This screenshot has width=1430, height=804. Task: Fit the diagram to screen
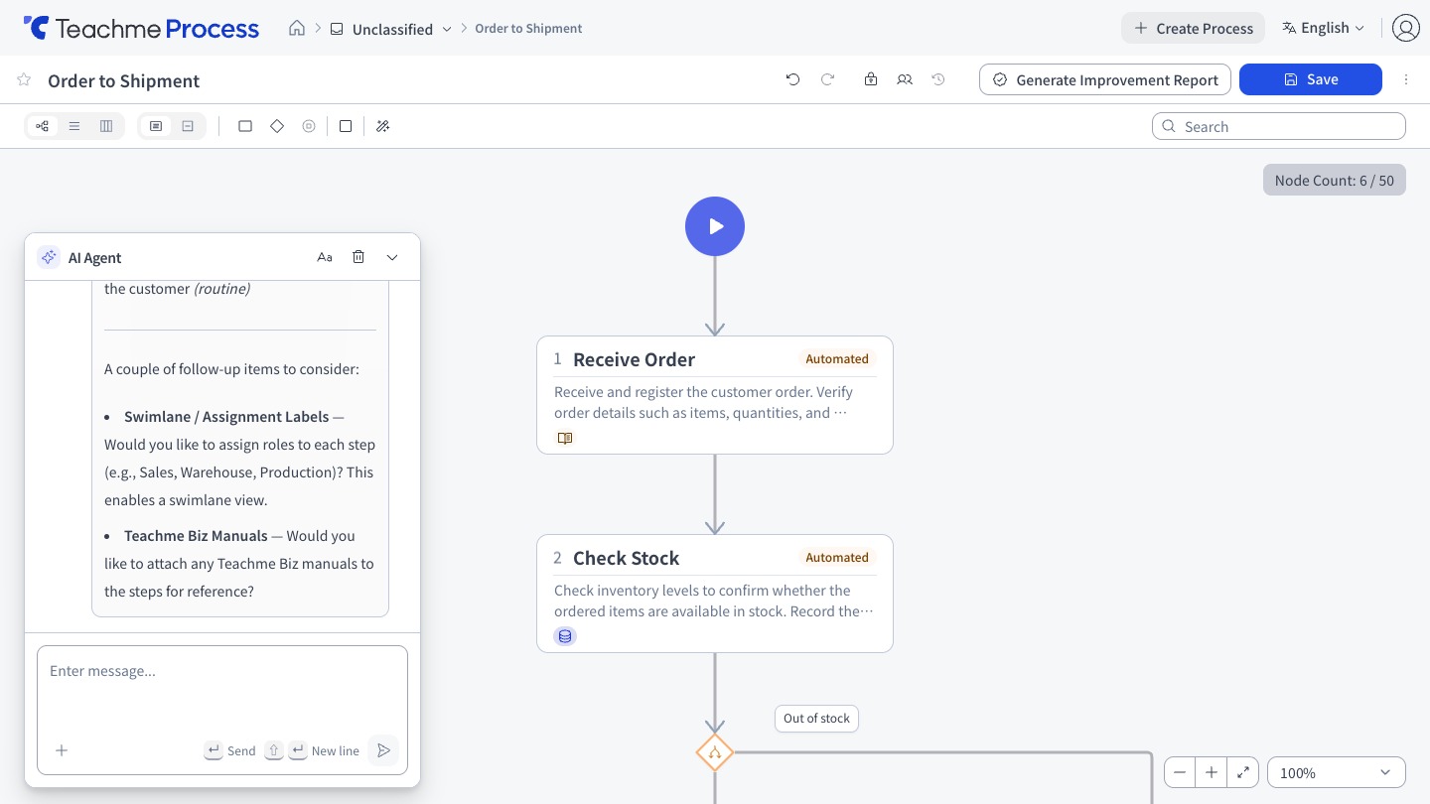1243,772
